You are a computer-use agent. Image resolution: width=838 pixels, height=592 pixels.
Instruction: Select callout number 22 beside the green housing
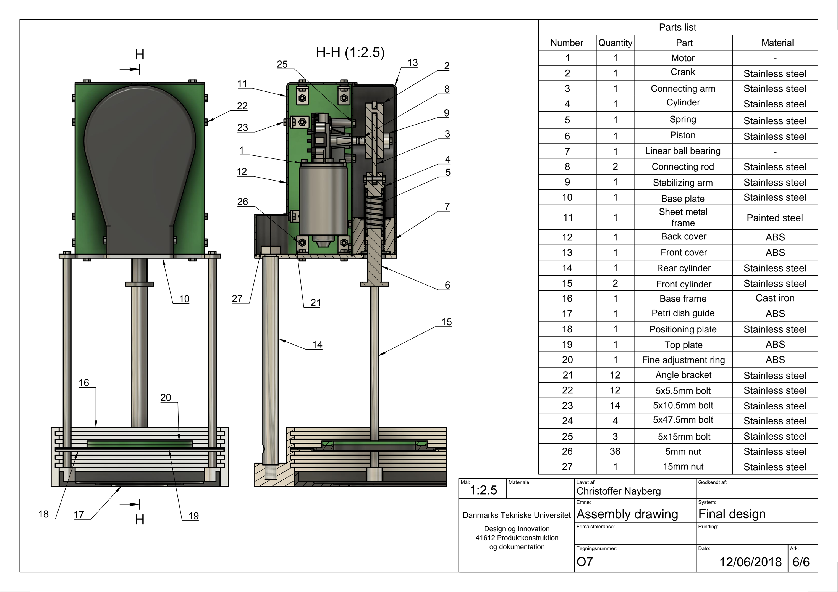242,106
